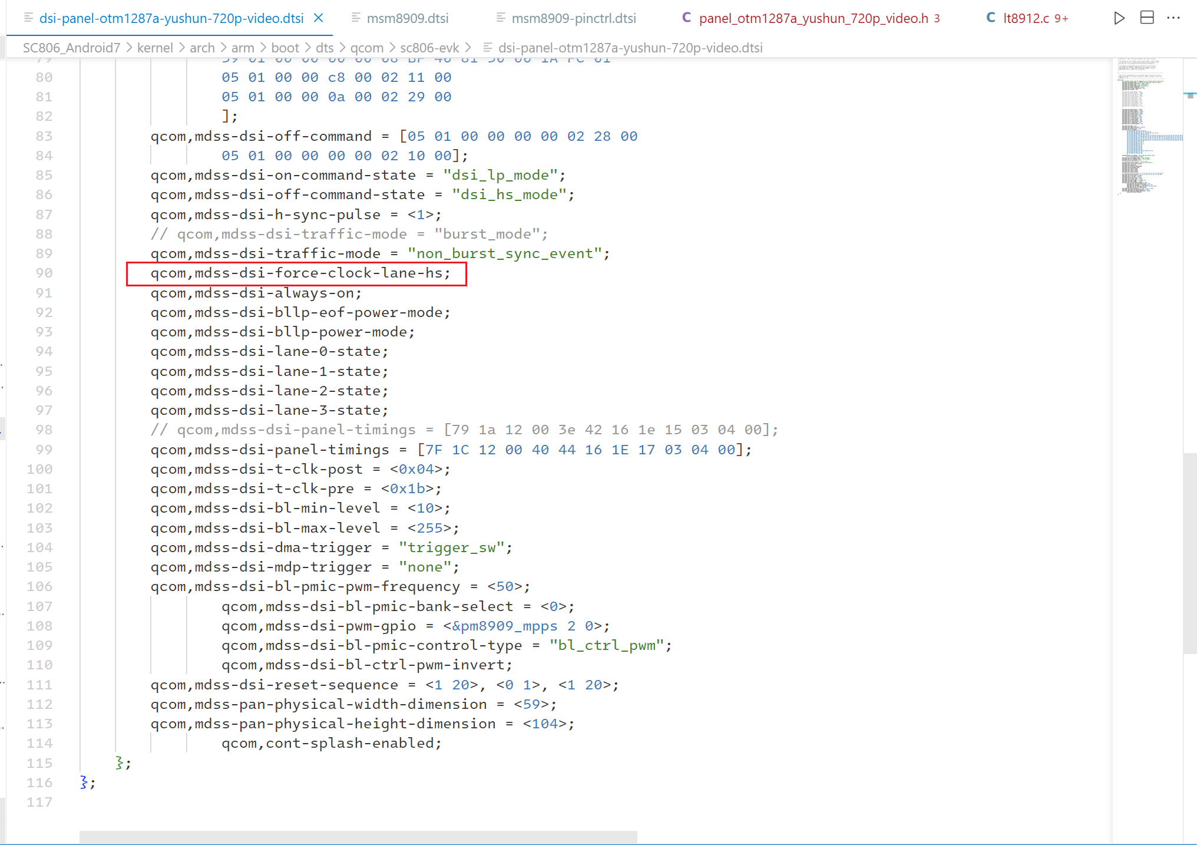Click the text qcom,mdss-dsi-h-sync-pulse
This screenshot has height=845, width=1197.
[265, 214]
